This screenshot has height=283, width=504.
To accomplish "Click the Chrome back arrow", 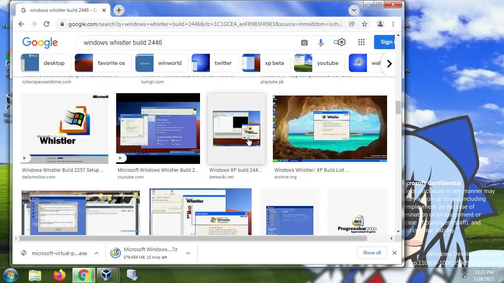I will click(21, 24).
